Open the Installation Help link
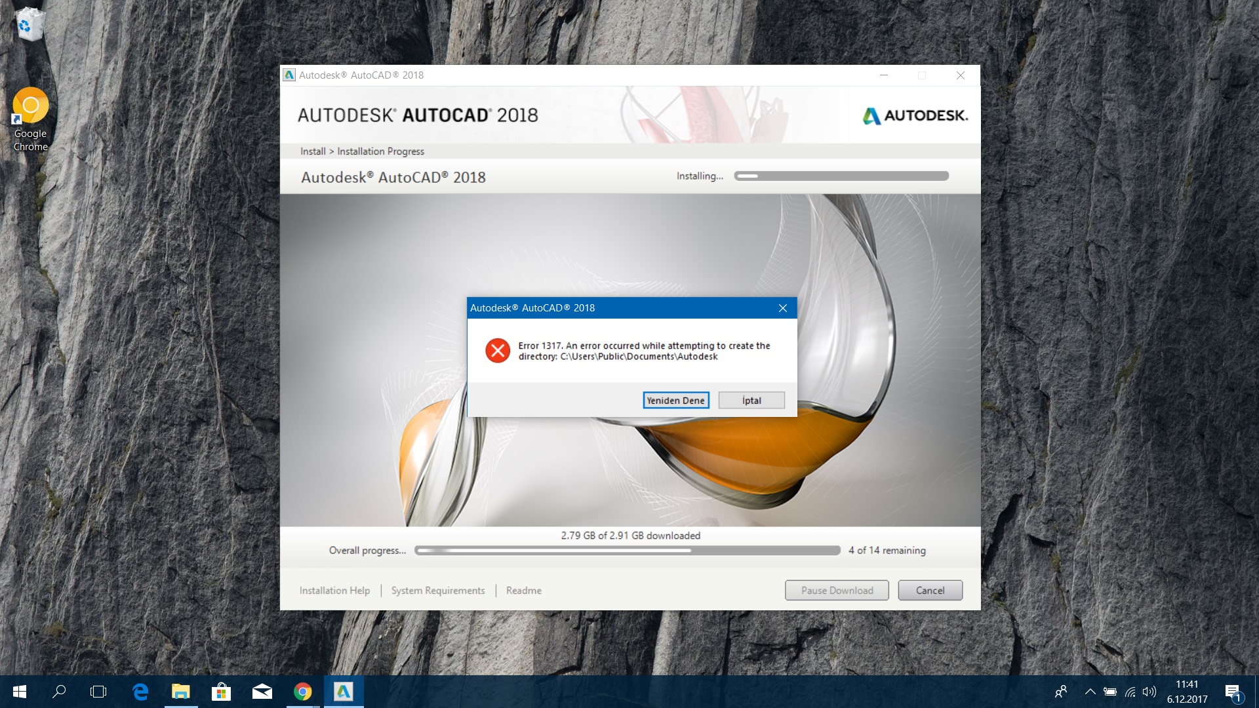Screen dimensions: 1259x708 coord(334,590)
